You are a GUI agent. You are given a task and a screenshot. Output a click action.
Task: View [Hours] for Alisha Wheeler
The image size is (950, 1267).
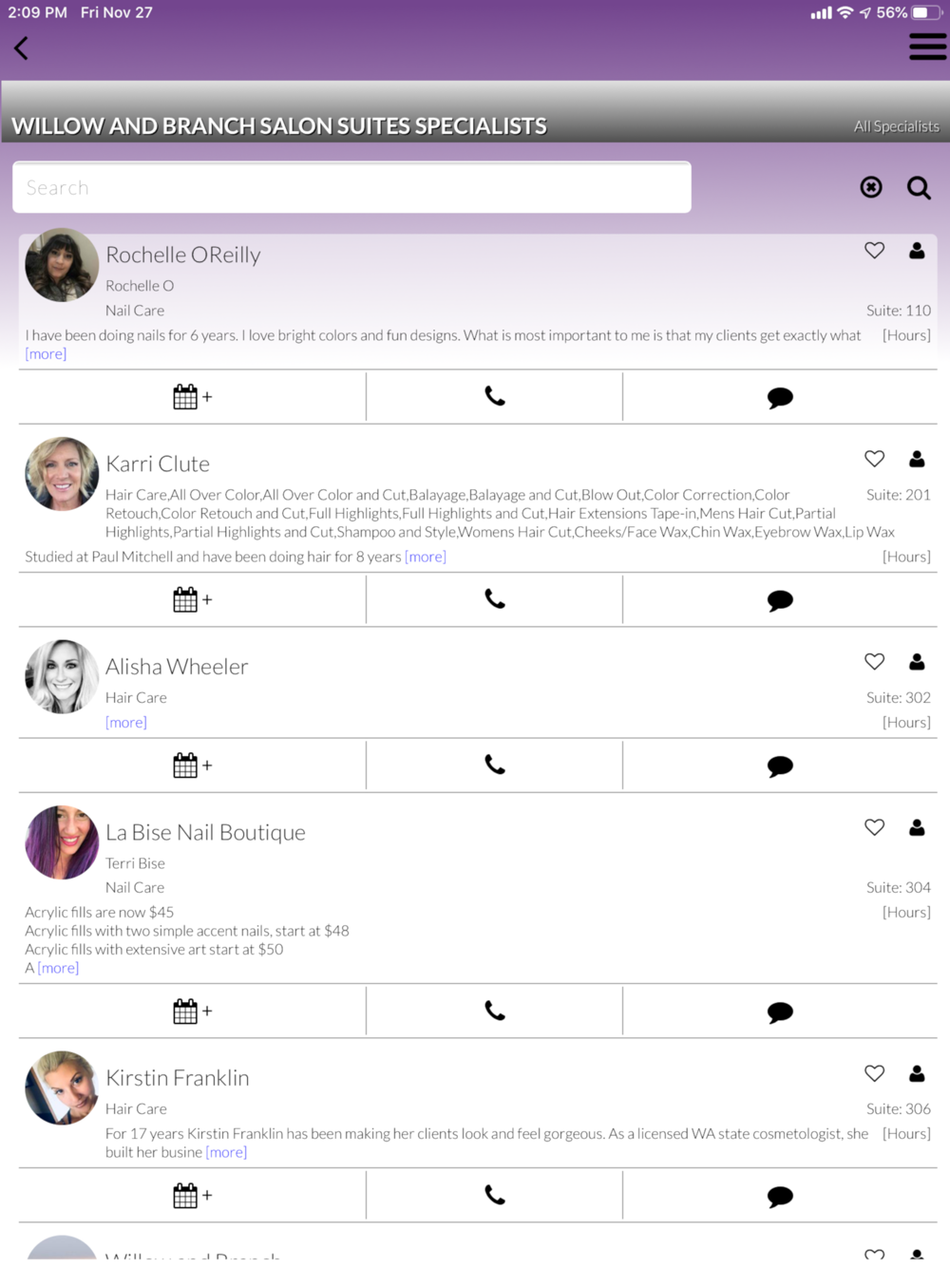point(906,722)
